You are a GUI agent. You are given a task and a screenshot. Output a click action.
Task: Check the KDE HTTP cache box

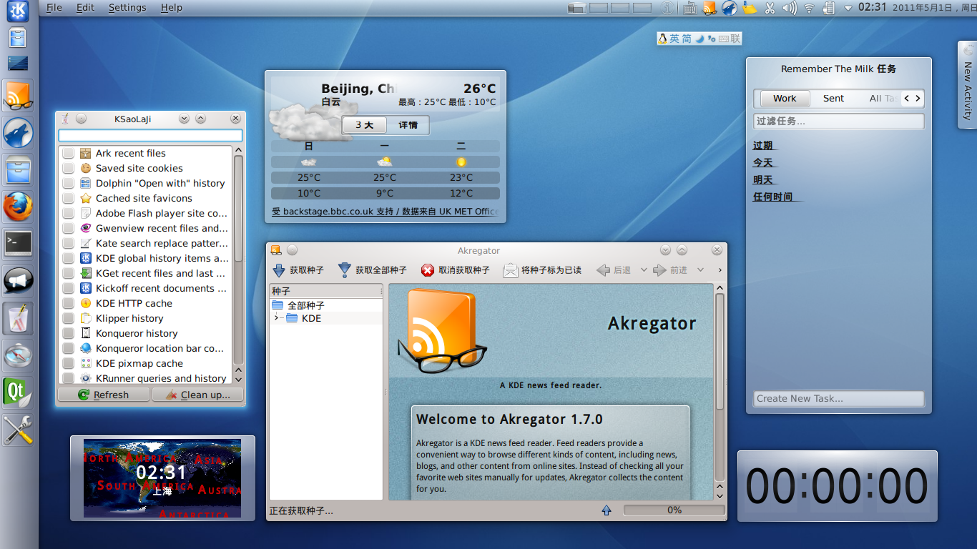point(68,303)
